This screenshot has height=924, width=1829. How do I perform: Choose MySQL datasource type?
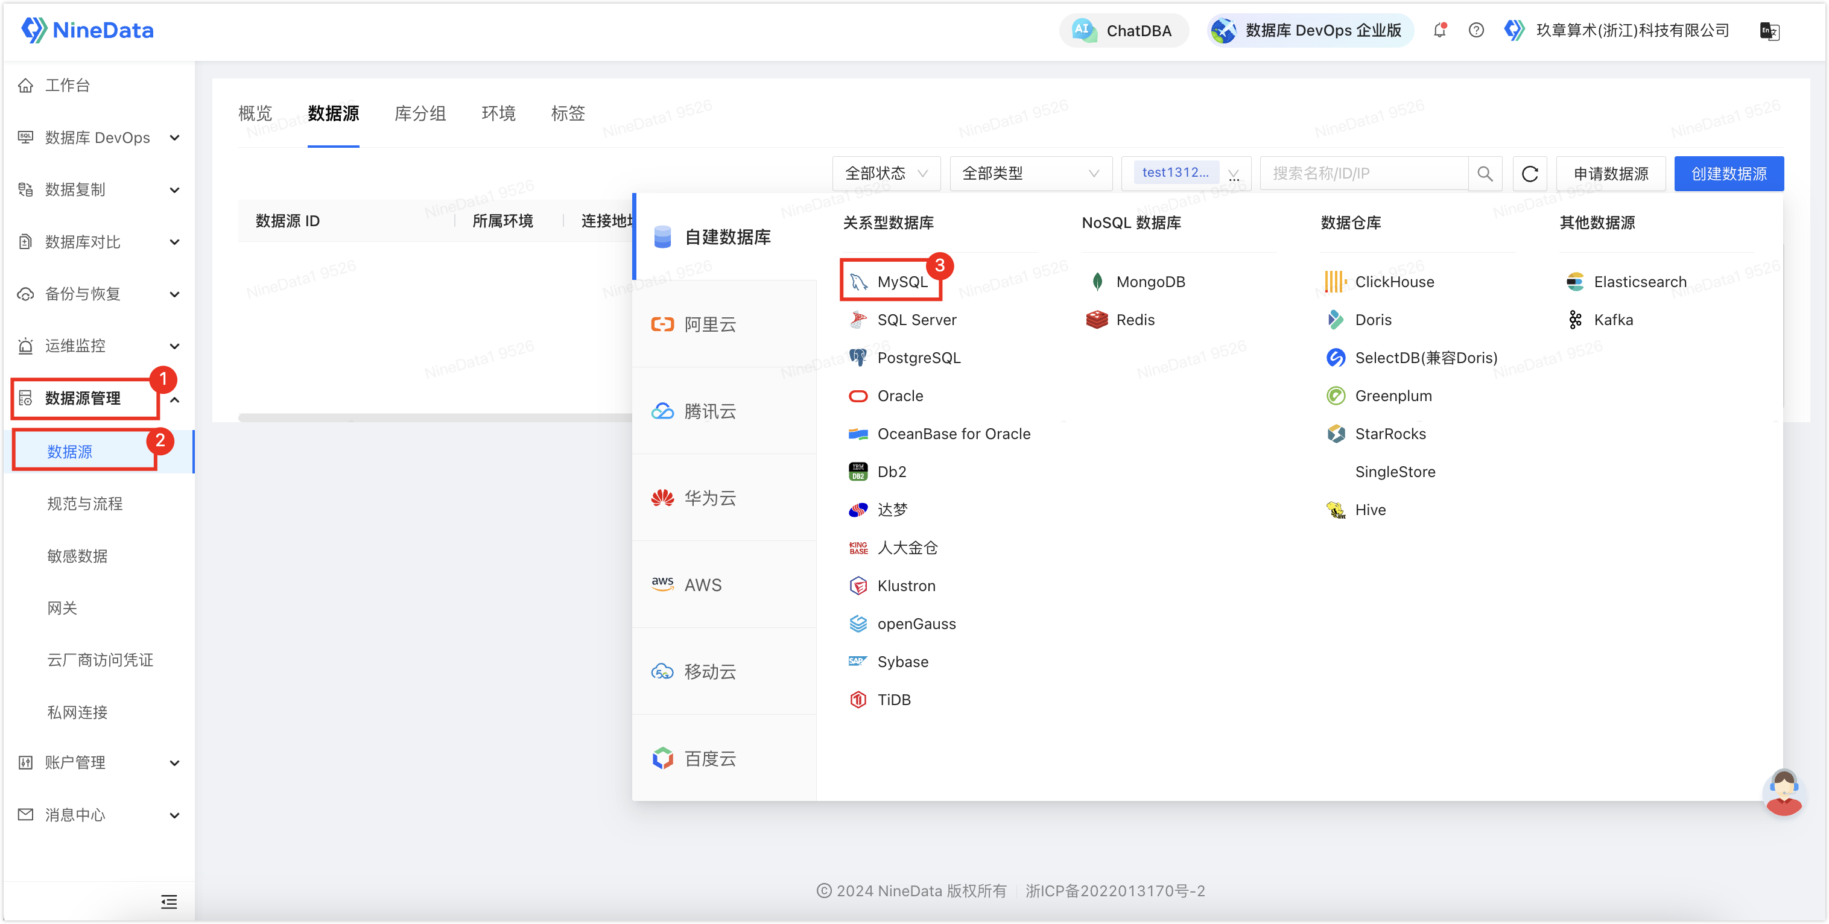pos(890,281)
